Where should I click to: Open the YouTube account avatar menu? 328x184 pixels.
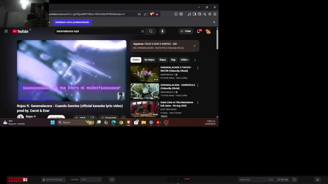click(x=208, y=31)
